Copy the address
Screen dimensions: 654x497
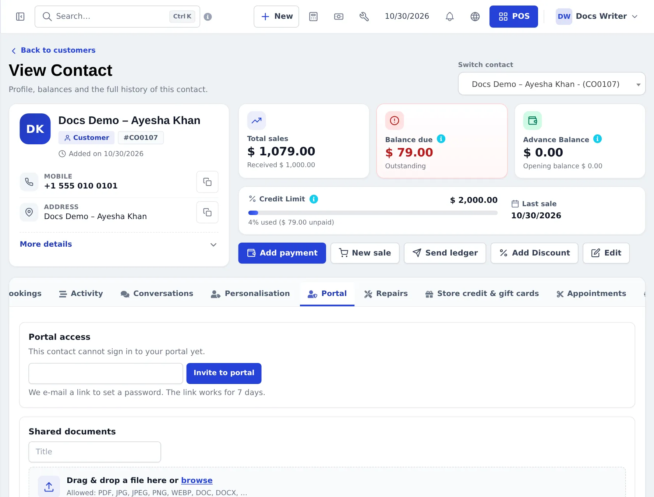[207, 212]
